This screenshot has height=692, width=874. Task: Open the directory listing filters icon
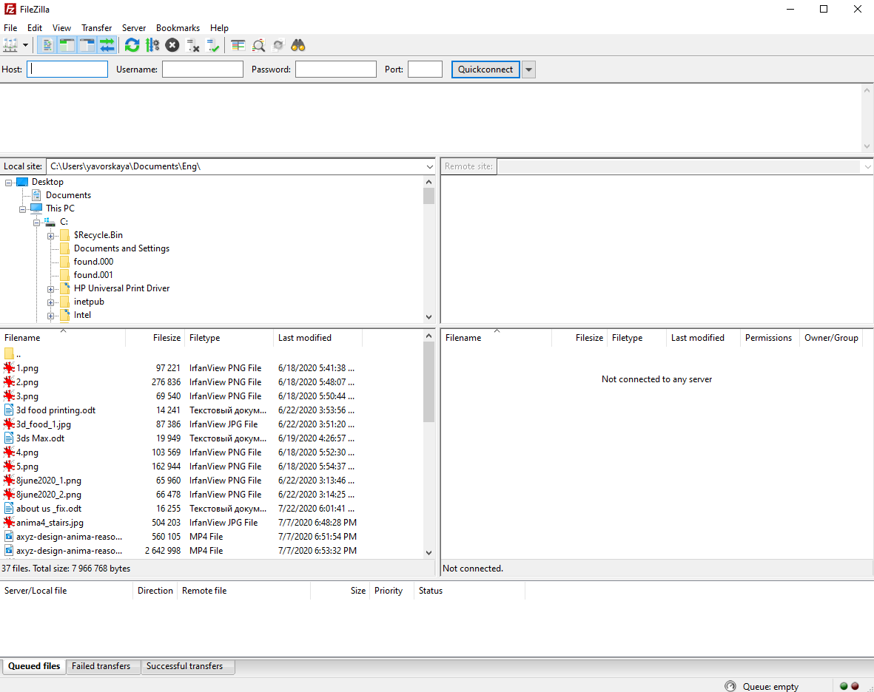pyautogui.click(x=238, y=46)
